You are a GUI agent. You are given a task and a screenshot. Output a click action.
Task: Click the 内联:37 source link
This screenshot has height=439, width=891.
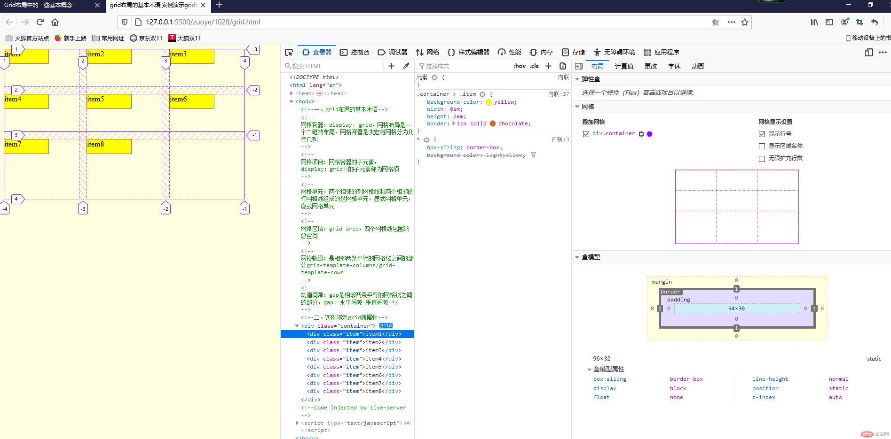559,94
